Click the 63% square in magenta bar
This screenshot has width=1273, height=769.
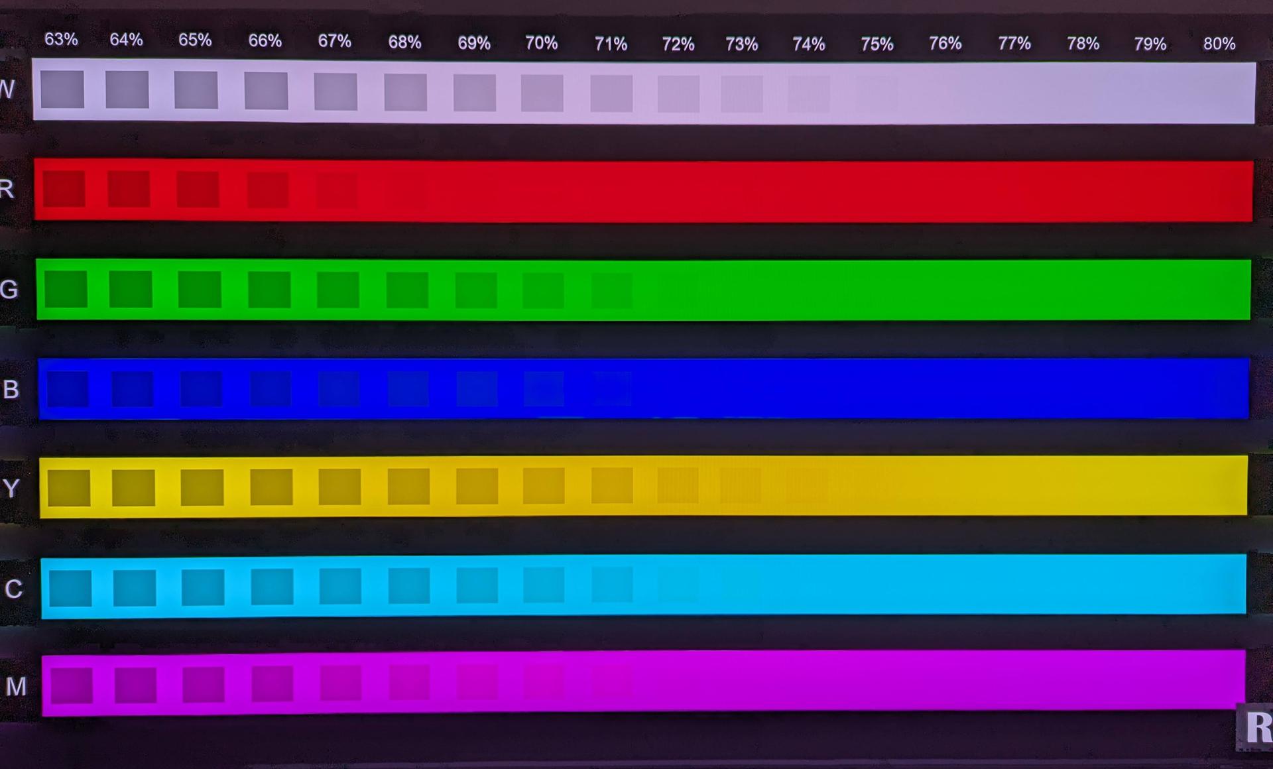tap(72, 685)
